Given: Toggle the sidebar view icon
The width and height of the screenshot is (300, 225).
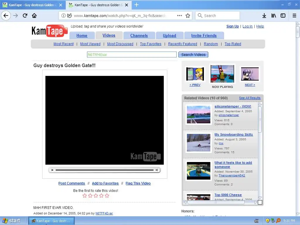Looking at the screenshot, I should [283, 16].
